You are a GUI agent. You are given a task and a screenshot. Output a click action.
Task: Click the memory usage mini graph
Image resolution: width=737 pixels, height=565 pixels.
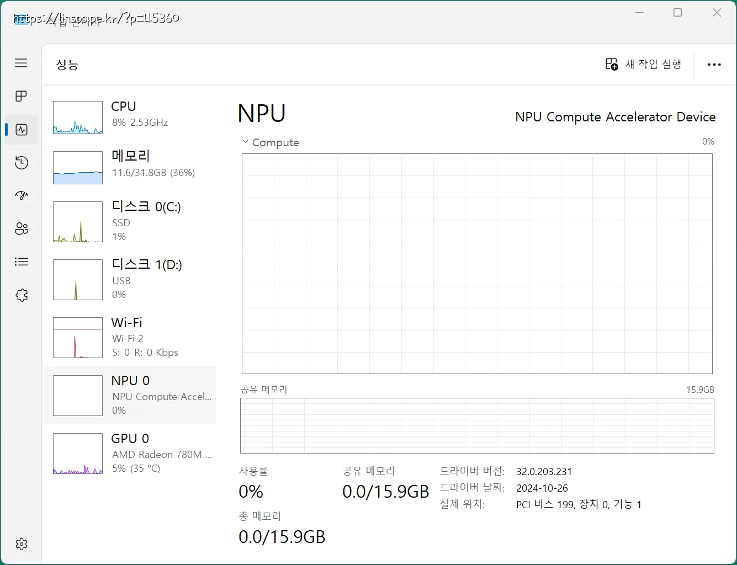[x=78, y=168]
